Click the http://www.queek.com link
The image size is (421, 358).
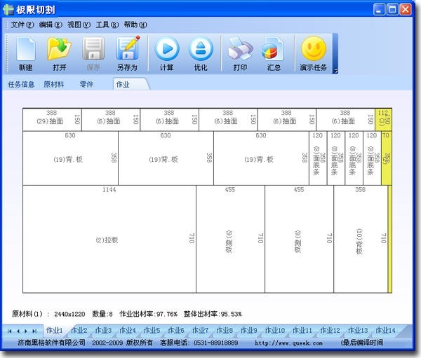coord(288,343)
